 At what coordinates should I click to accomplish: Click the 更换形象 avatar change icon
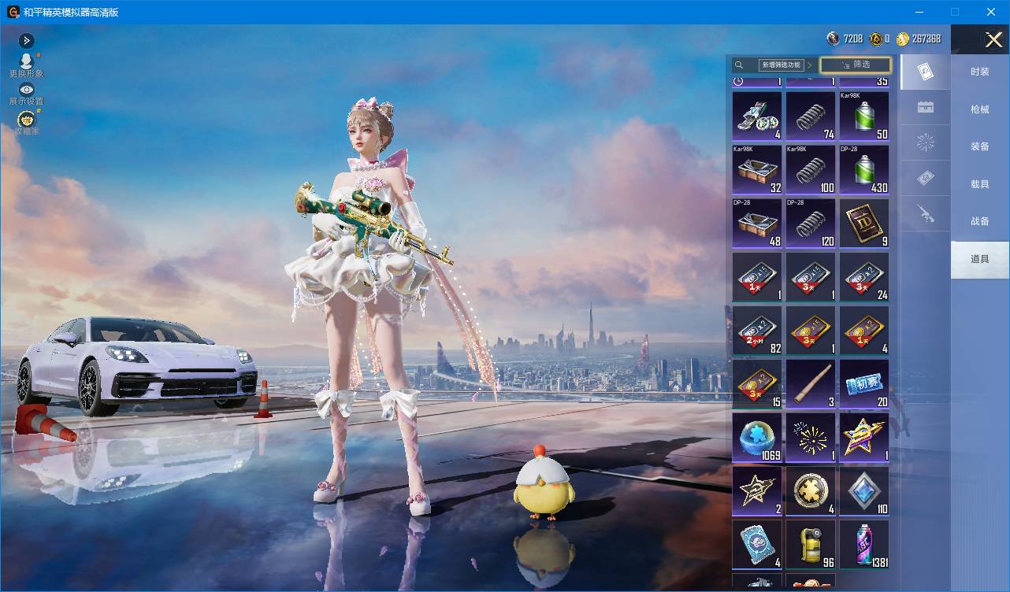click(x=26, y=61)
